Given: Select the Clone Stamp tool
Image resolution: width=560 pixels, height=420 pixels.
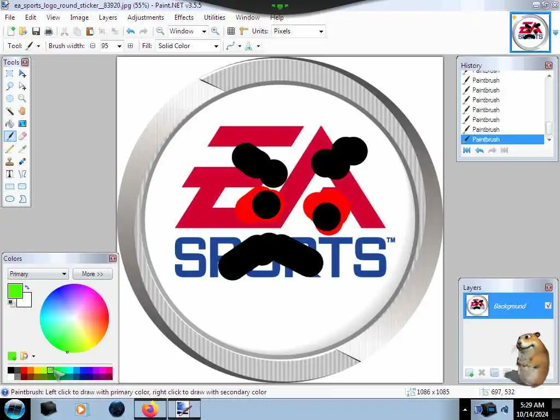Looking at the screenshot, I should [x=10, y=161].
